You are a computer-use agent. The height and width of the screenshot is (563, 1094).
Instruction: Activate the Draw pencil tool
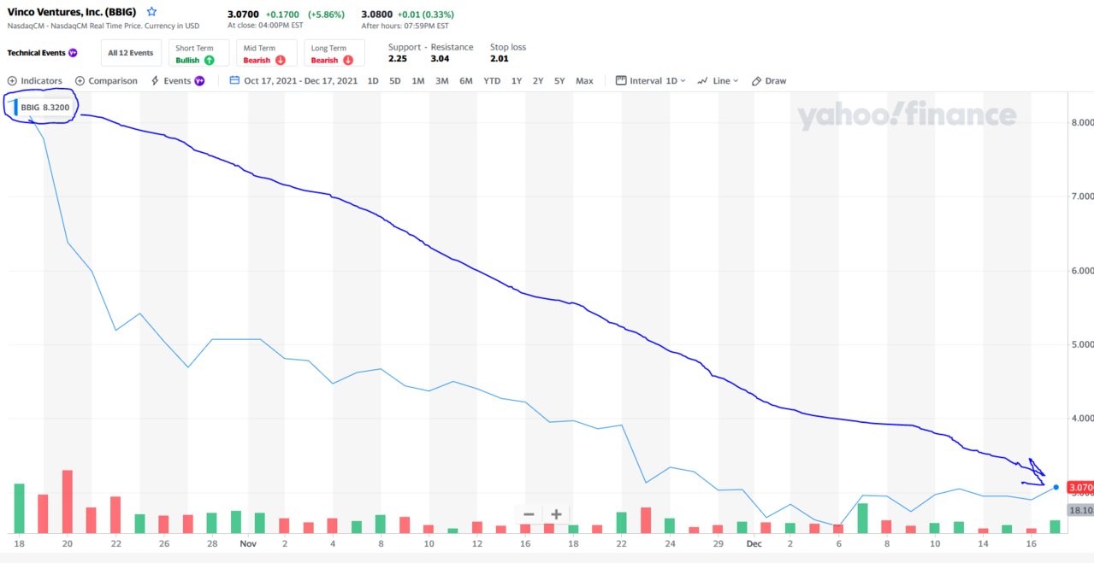pyautogui.click(x=769, y=81)
